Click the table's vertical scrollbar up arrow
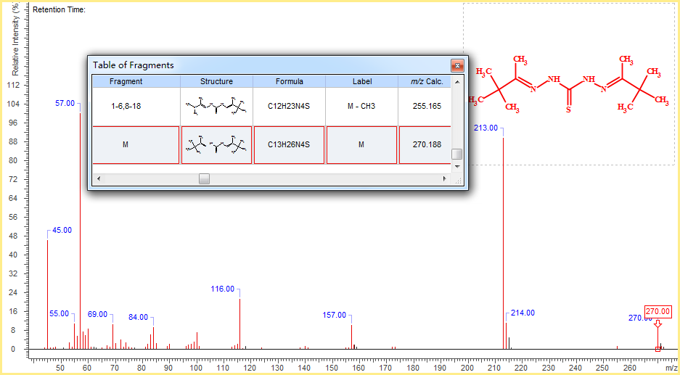Screen dimensions: 680x375 pos(457,82)
